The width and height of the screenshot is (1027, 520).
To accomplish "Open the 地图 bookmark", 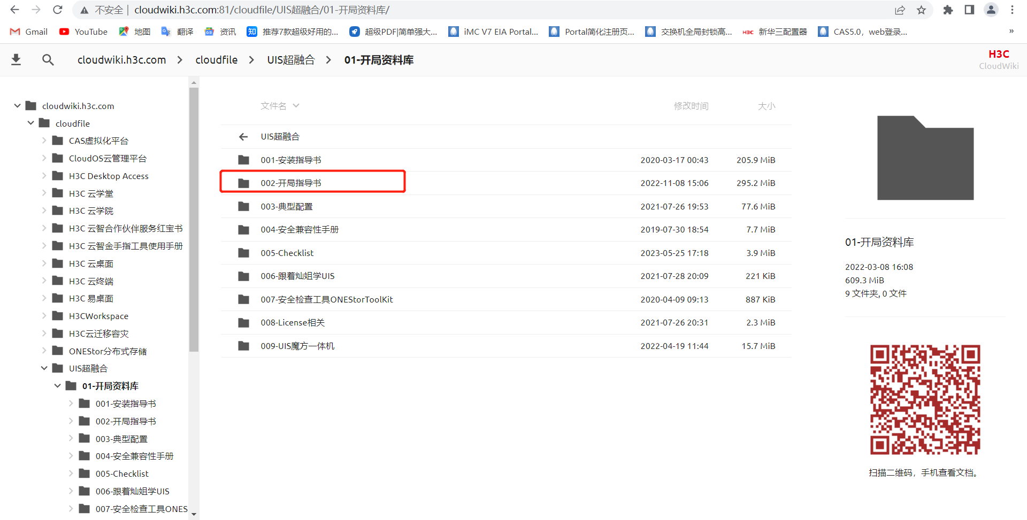I will click(135, 32).
